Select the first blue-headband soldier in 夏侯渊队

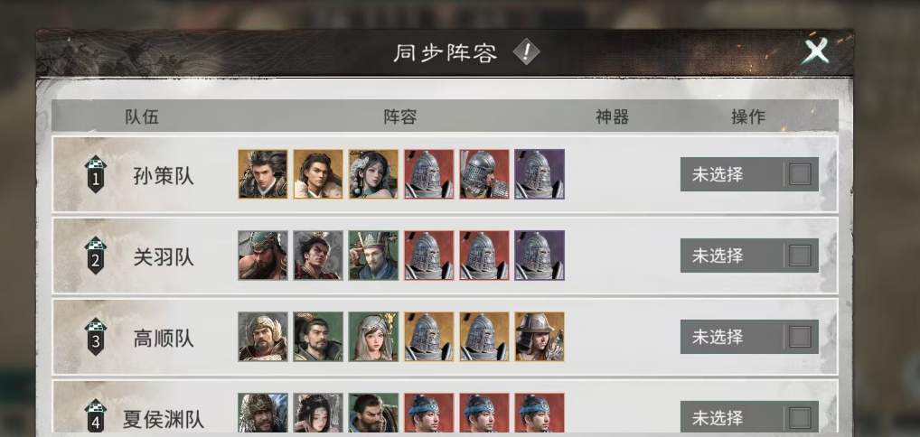pyautogui.click(x=429, y=414)
